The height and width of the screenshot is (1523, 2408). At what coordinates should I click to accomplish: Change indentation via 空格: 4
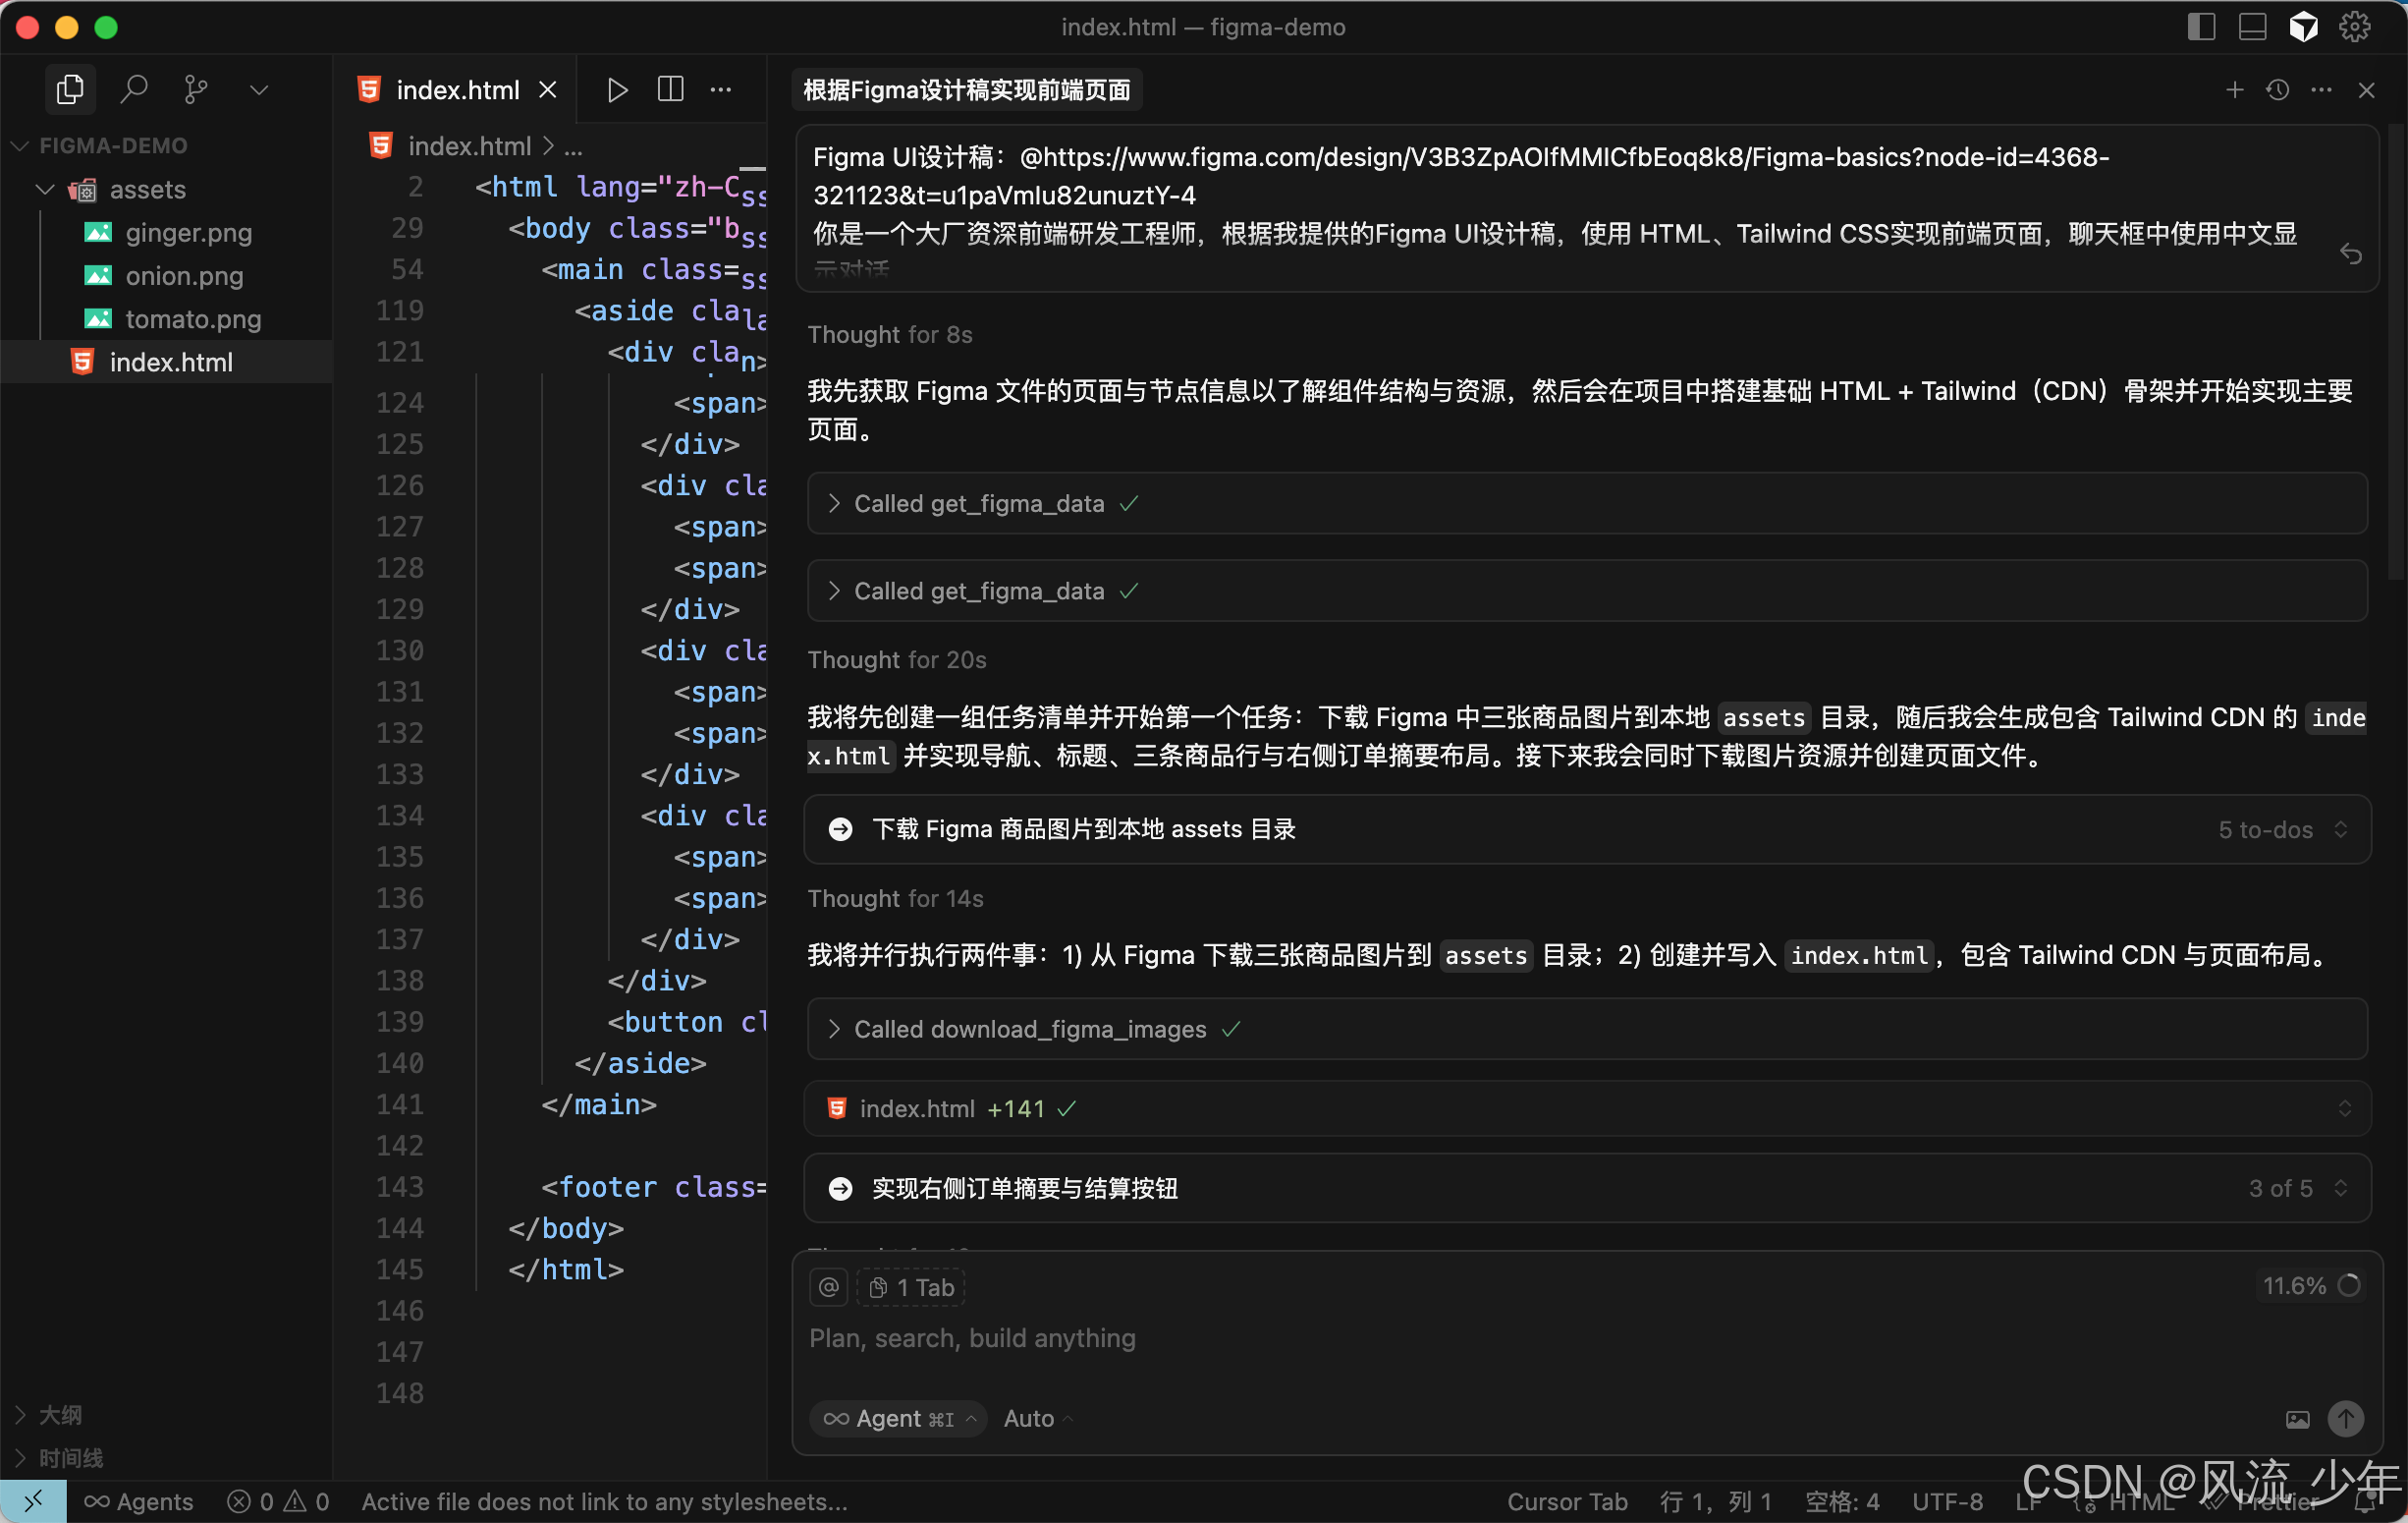coord(1842,1501)
